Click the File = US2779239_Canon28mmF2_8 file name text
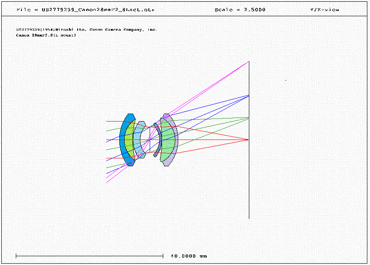Screen dimensions: 370x265 (86, 10)
